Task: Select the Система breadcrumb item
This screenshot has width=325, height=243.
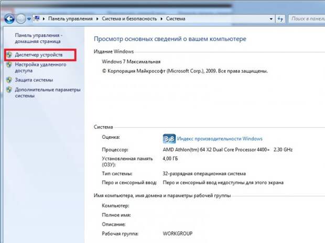Action: (176, 19)
